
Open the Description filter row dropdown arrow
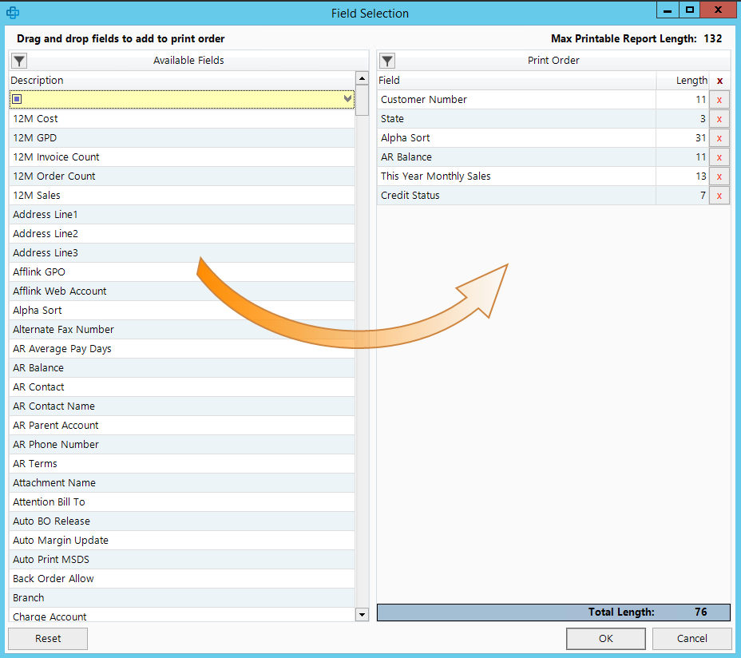pos(348,99)
